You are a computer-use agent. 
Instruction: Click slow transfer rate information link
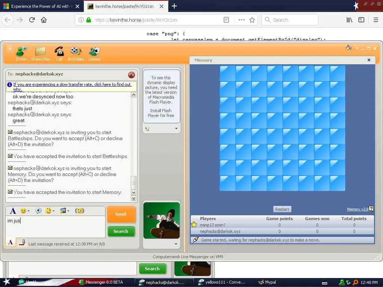tap(72, 87)
